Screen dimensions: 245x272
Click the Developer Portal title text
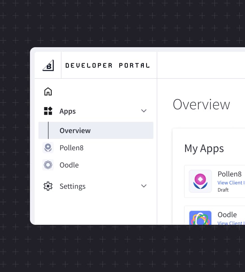tap(107, 66)
